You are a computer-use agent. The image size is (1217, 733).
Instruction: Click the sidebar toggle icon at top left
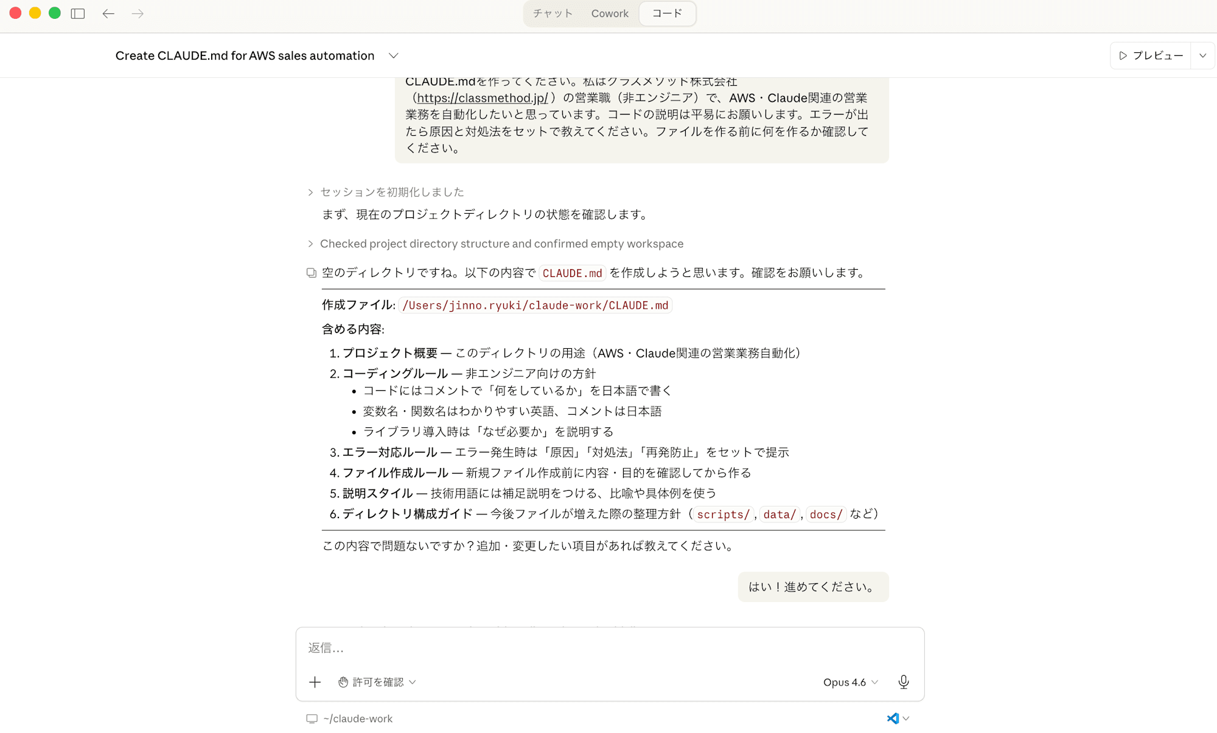[x=78, y=13]
